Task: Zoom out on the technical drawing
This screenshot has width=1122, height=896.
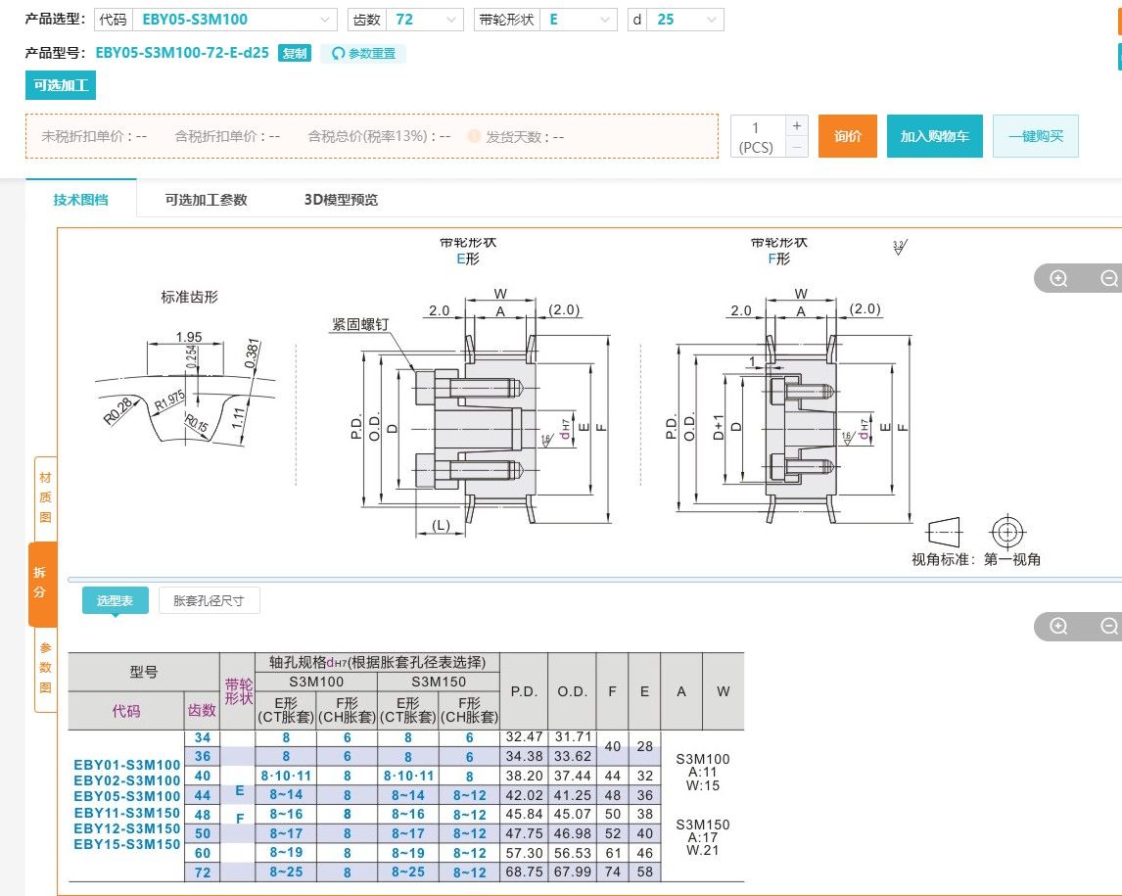Action: 1108,279
